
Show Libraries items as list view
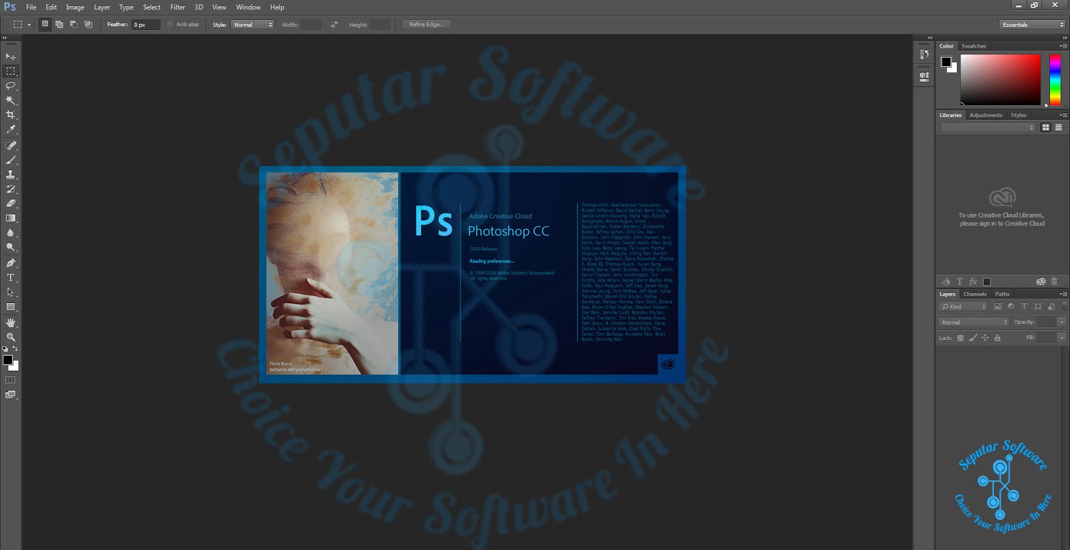1059,127
